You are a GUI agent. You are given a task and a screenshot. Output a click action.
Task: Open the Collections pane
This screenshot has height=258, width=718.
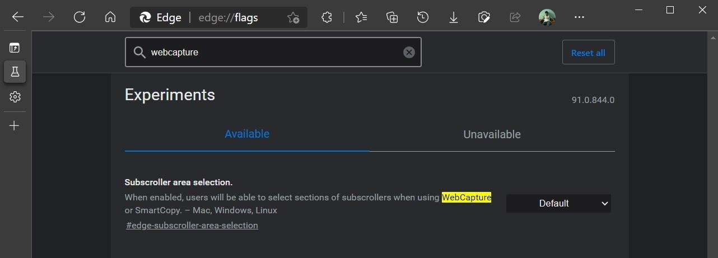392,17
